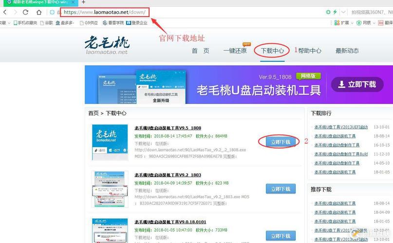Open ranking link dated 18-01-05 under 下载排行

tap(335, 172)
